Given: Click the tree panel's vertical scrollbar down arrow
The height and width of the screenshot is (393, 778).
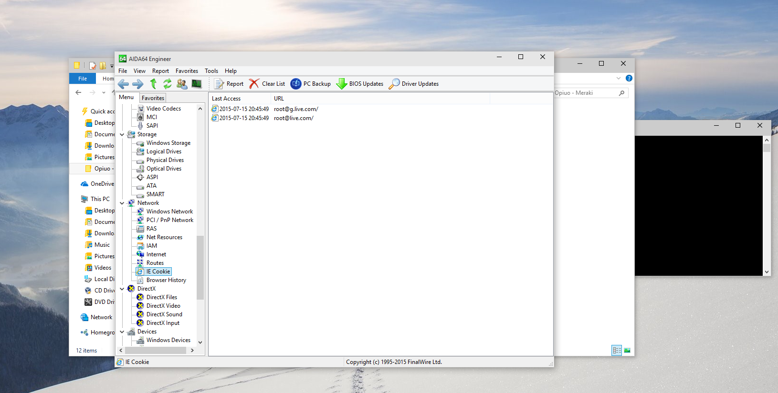Looking at the screenshot, I should 200,342.
